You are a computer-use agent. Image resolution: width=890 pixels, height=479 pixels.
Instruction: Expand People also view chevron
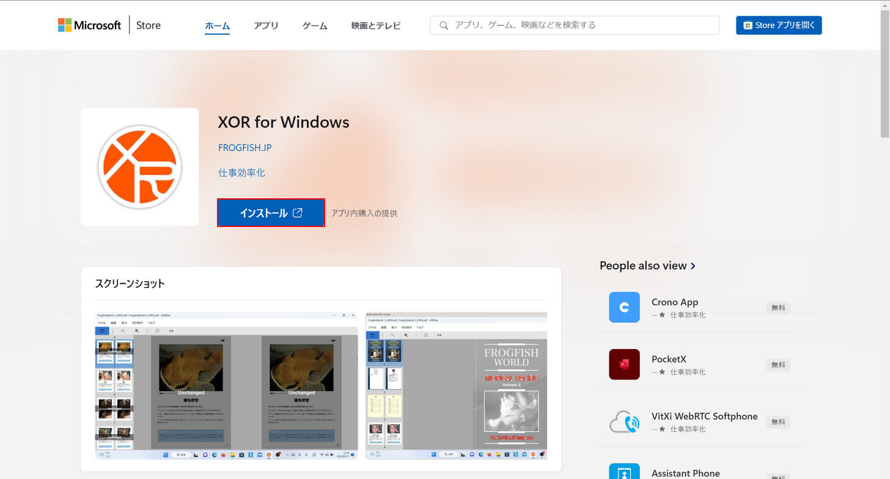point(693,266)
